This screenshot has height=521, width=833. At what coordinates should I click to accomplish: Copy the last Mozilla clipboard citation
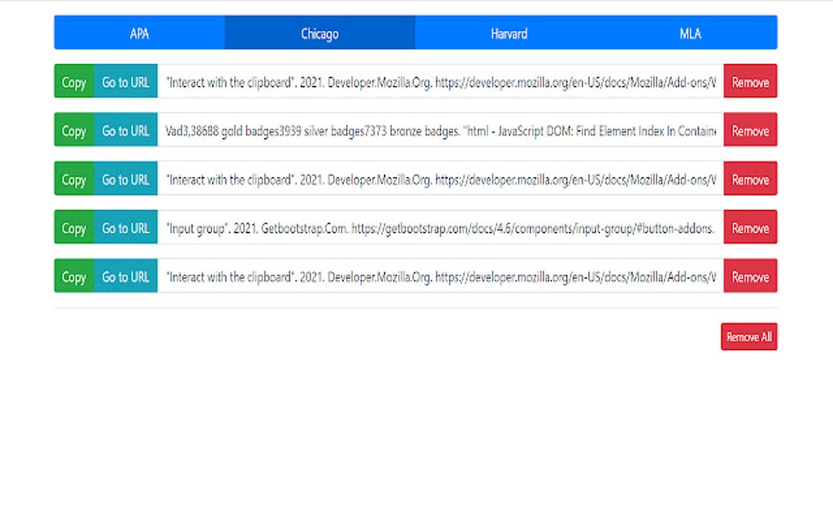point(73,277)
